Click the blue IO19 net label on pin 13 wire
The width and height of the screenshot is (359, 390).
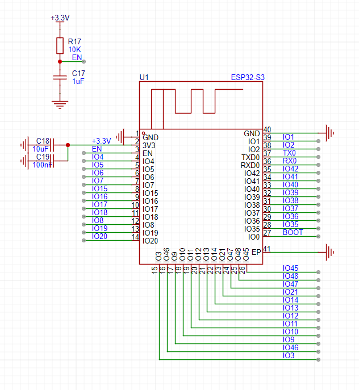pos(99,228)
